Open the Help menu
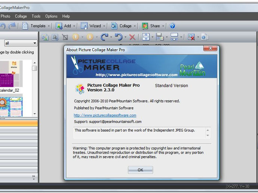The width and height of the screenshot is (258, 193). tap(66, 16)
